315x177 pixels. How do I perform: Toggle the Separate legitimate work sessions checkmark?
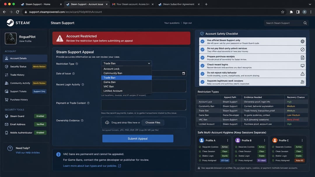click(x=202, y=82)
